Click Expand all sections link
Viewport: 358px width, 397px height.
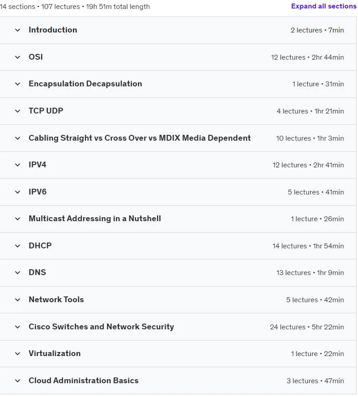tap(324, 6)
